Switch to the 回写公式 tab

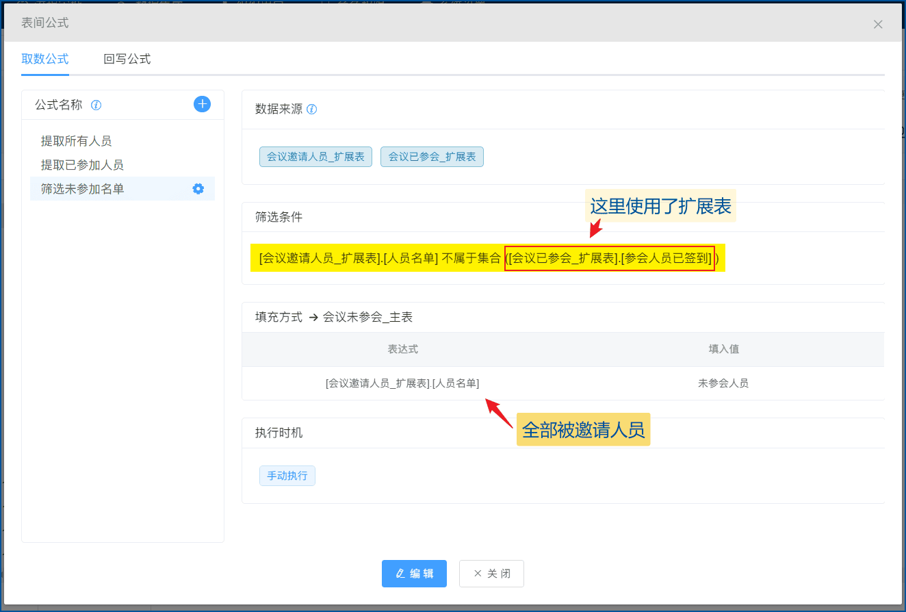tap(127, 59)
